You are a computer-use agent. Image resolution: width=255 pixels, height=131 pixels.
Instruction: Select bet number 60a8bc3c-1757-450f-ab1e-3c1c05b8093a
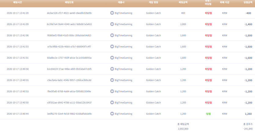[x=69, y=58]
